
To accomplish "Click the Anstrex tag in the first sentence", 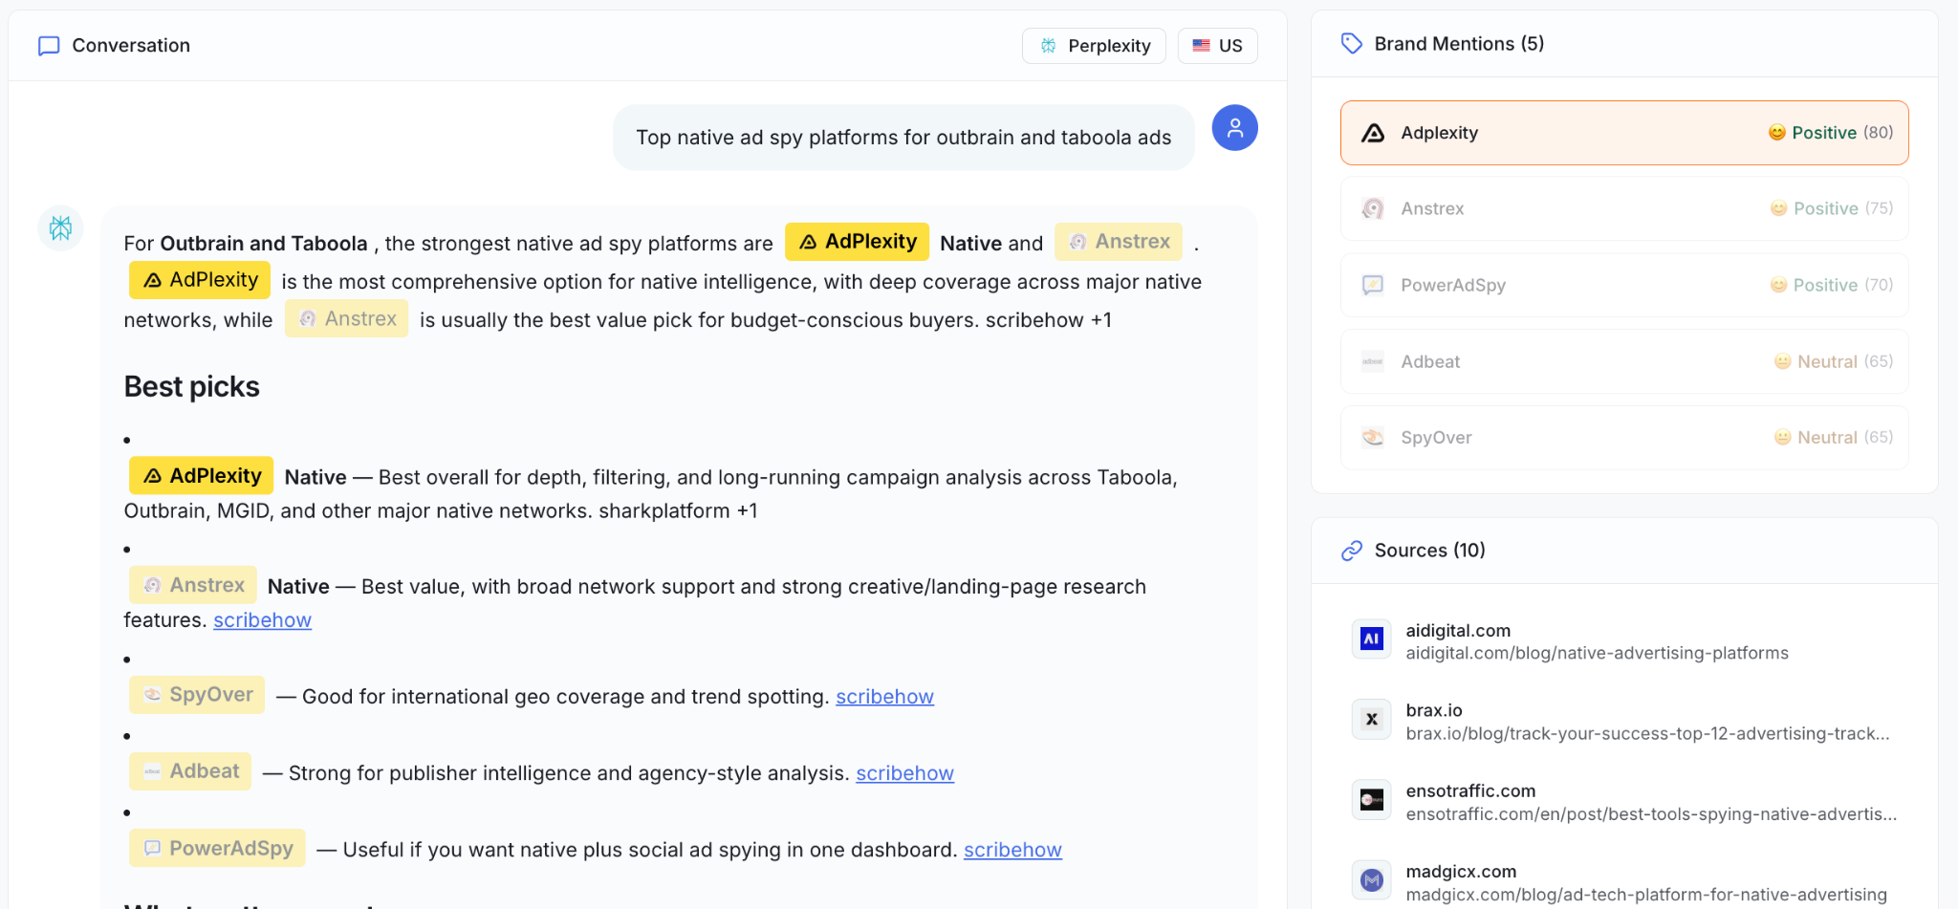I will pyautogui.click(x=1119, y=242).
